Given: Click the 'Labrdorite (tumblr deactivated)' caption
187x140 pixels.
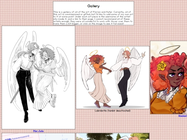Looking at the screenshot, I should click(x=113, y=111).
